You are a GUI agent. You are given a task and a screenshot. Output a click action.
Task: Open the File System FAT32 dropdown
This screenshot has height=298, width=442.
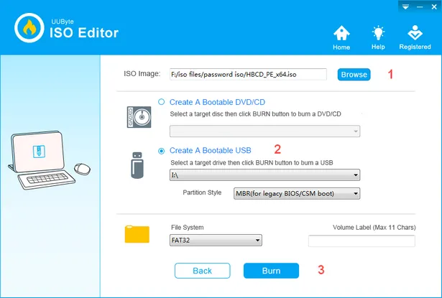click(x=216, y=241)
